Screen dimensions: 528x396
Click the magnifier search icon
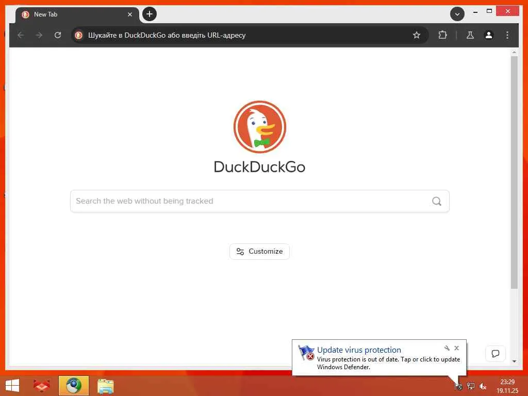click(x=436, y=201)
